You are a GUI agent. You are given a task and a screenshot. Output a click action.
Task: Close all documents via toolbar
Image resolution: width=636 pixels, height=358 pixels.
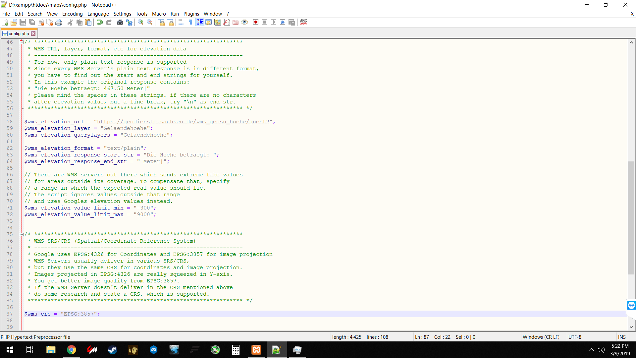[x=50, y=22]
